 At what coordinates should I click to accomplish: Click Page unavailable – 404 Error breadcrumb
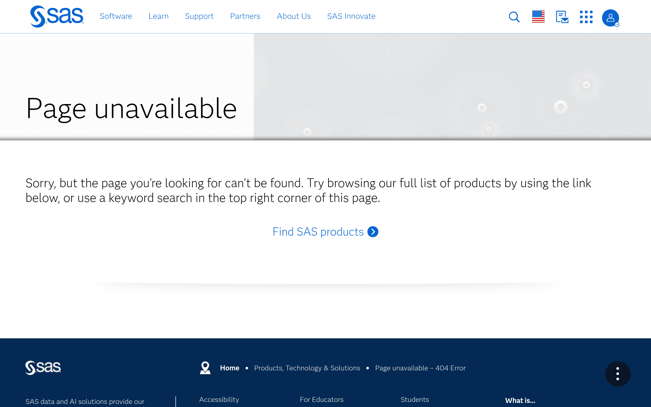pyautogui.click(x=420, y=368)
